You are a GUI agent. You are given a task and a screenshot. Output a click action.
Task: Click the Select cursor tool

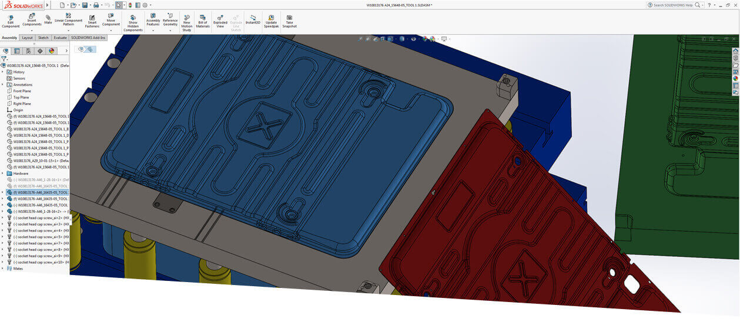click(119, 5)
